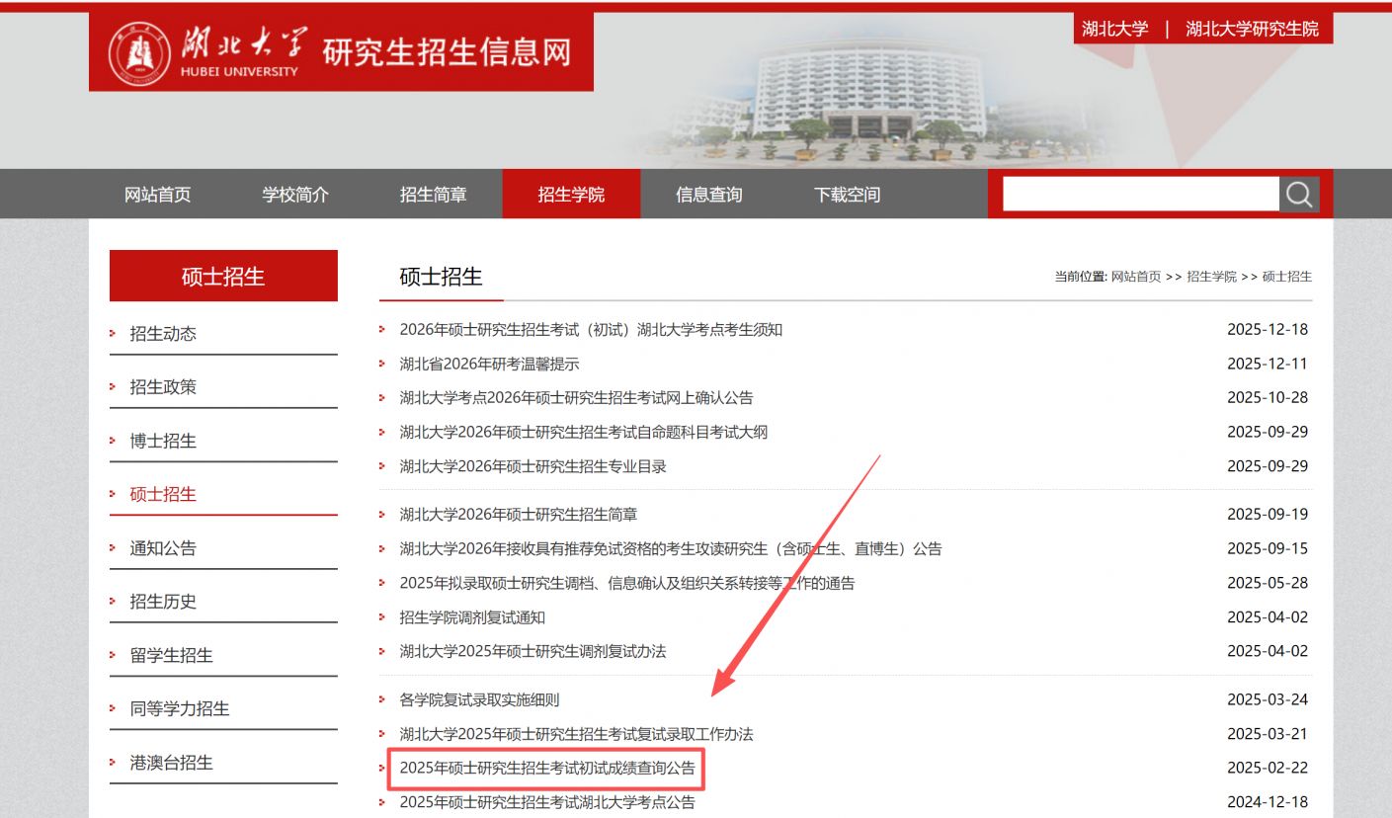Open the 2025年拟录取硕士研究生调档 notice
The image size is (1392, 818).
pos(627,583)
